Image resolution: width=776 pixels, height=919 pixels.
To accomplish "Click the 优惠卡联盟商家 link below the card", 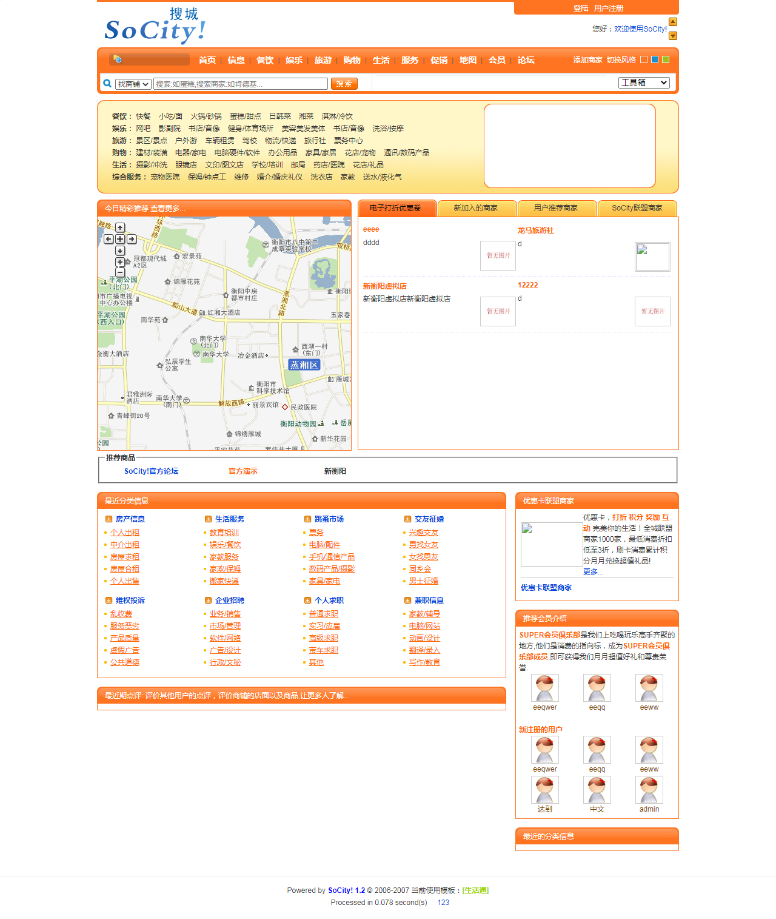I will tap(546, 588).
